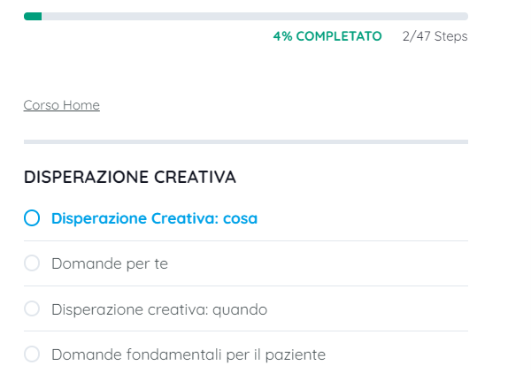
Task: Click the status circle next to "Domande per te"
Action: coord(32,263)
